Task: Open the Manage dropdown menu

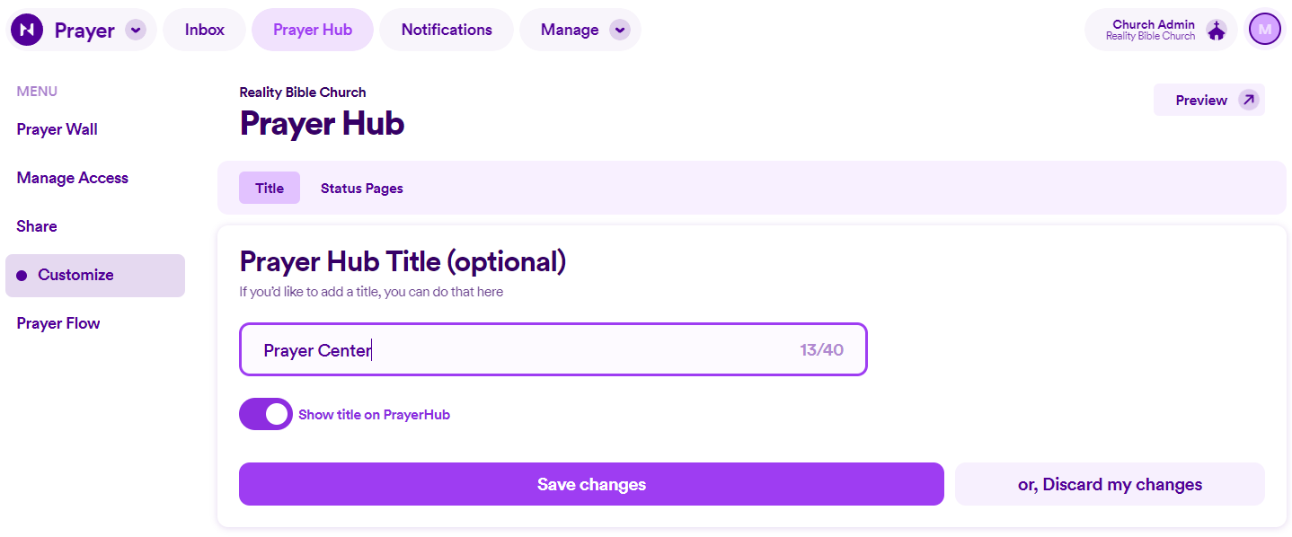Action: coord(580,29)
